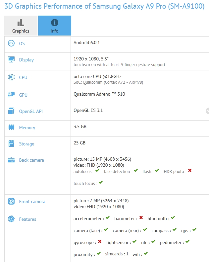Click the compass green checkmark
209x262 pixels.
click(175, 229)
